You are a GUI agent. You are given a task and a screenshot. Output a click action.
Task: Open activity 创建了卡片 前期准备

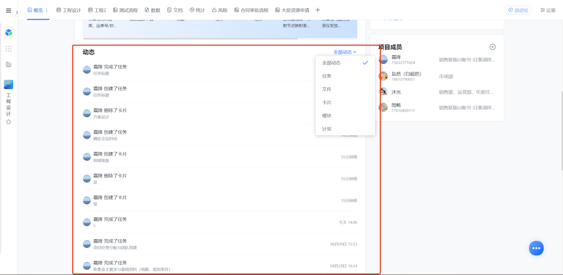point(220,157)
